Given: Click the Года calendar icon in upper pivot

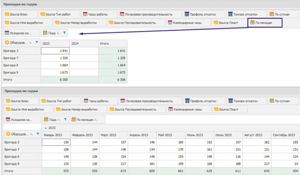Looking at the screenshot, I should pyautogui.click(x=45, y=33).
